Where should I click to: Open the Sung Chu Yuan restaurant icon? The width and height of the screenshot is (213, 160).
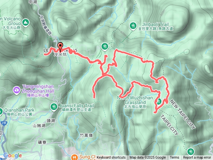coord(74,157)
